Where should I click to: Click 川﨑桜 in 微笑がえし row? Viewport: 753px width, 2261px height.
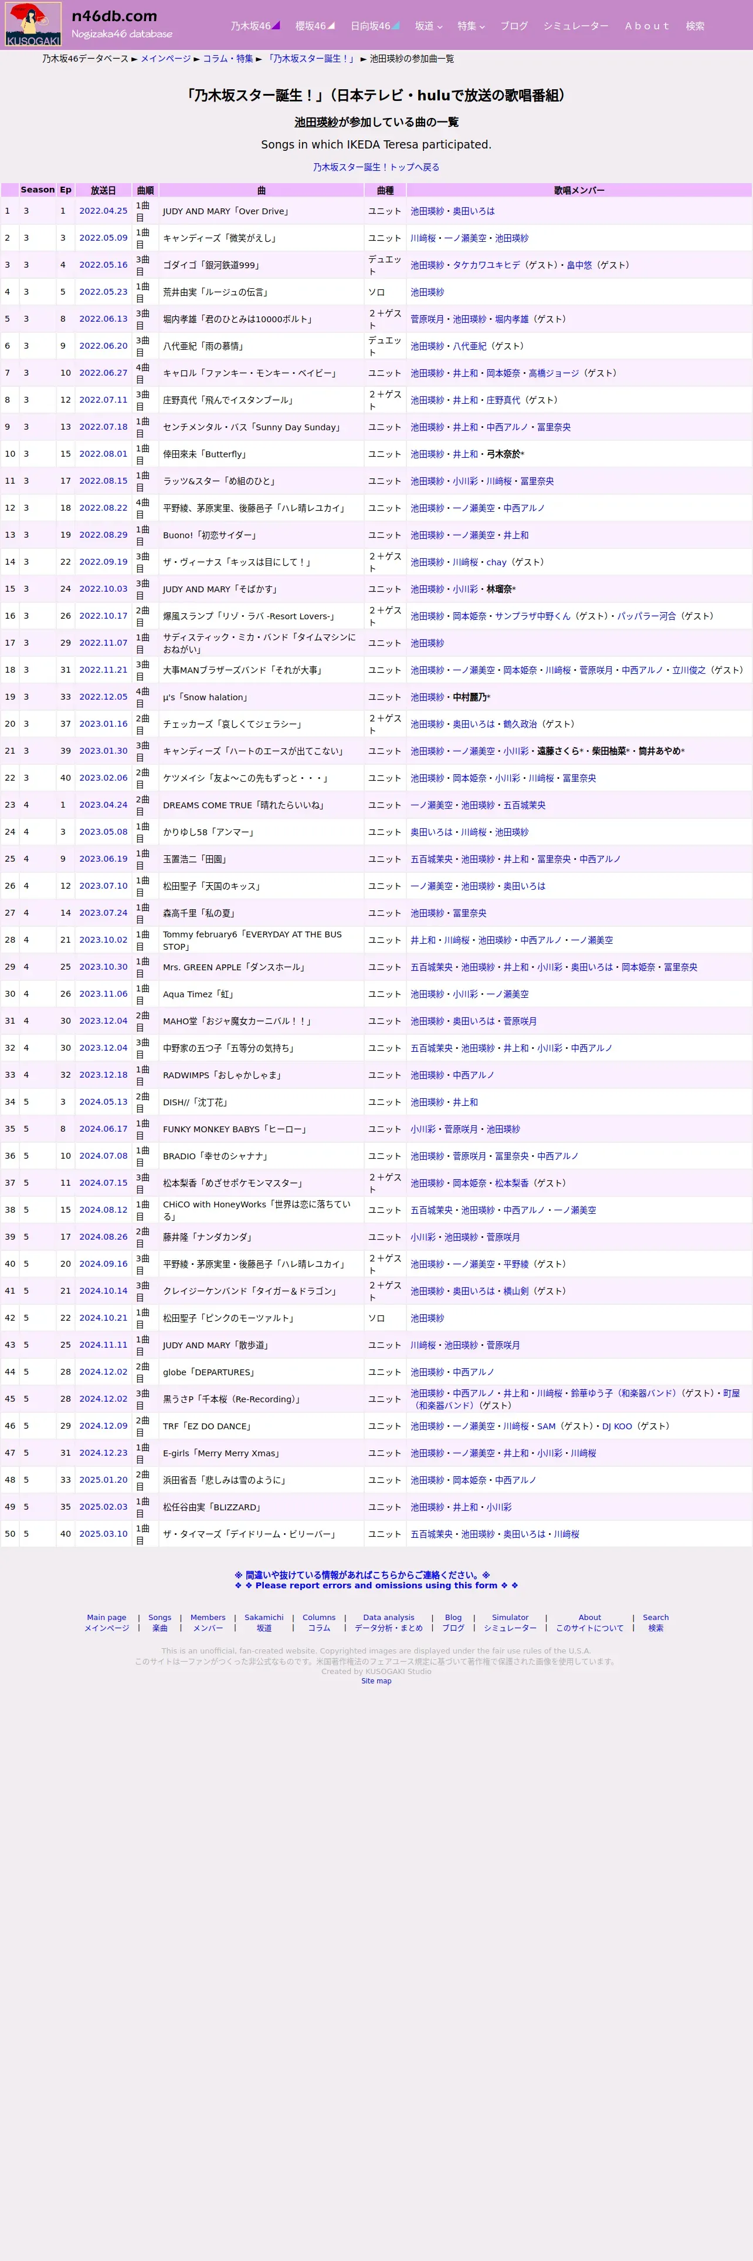pos(422,239)
